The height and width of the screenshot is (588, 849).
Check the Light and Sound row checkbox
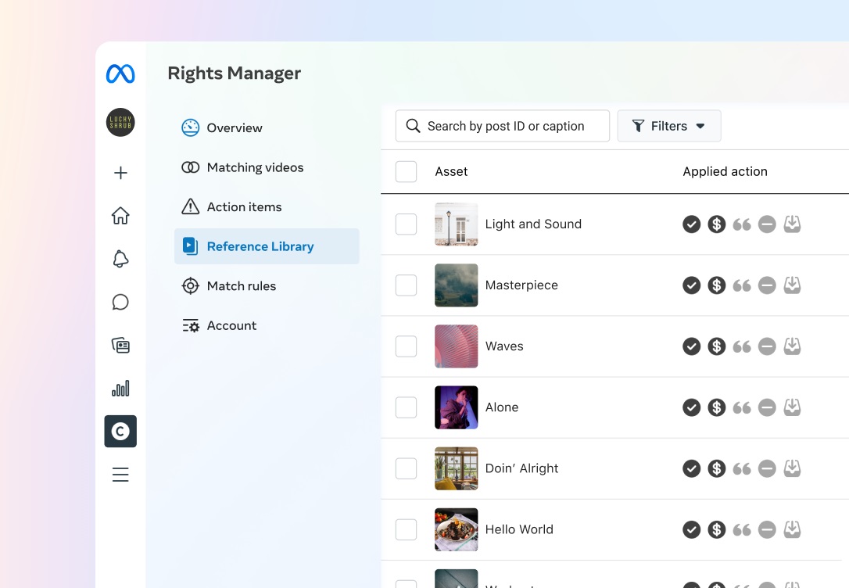[x=406, y=224]
